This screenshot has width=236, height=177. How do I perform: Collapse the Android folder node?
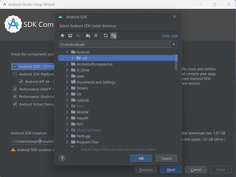67,52
